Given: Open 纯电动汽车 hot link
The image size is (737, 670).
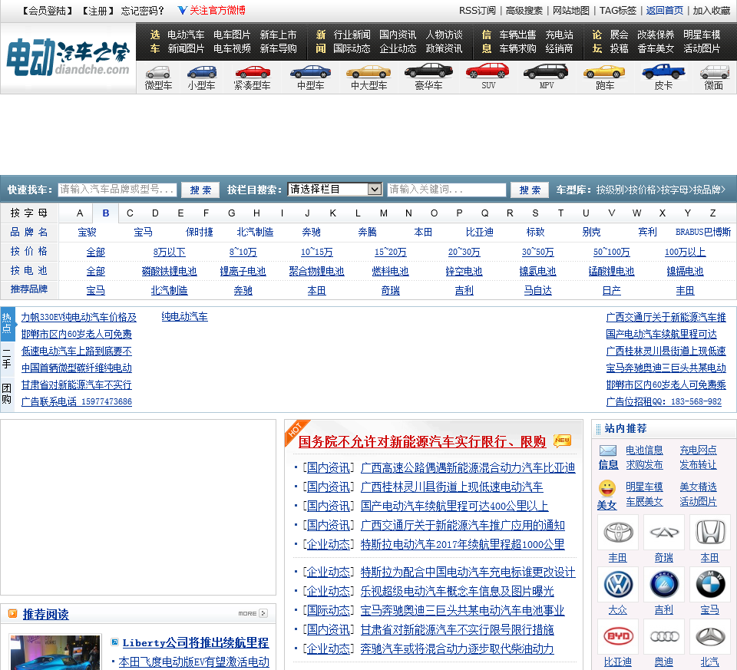Looking at the screenshot, I should [185, 317].
